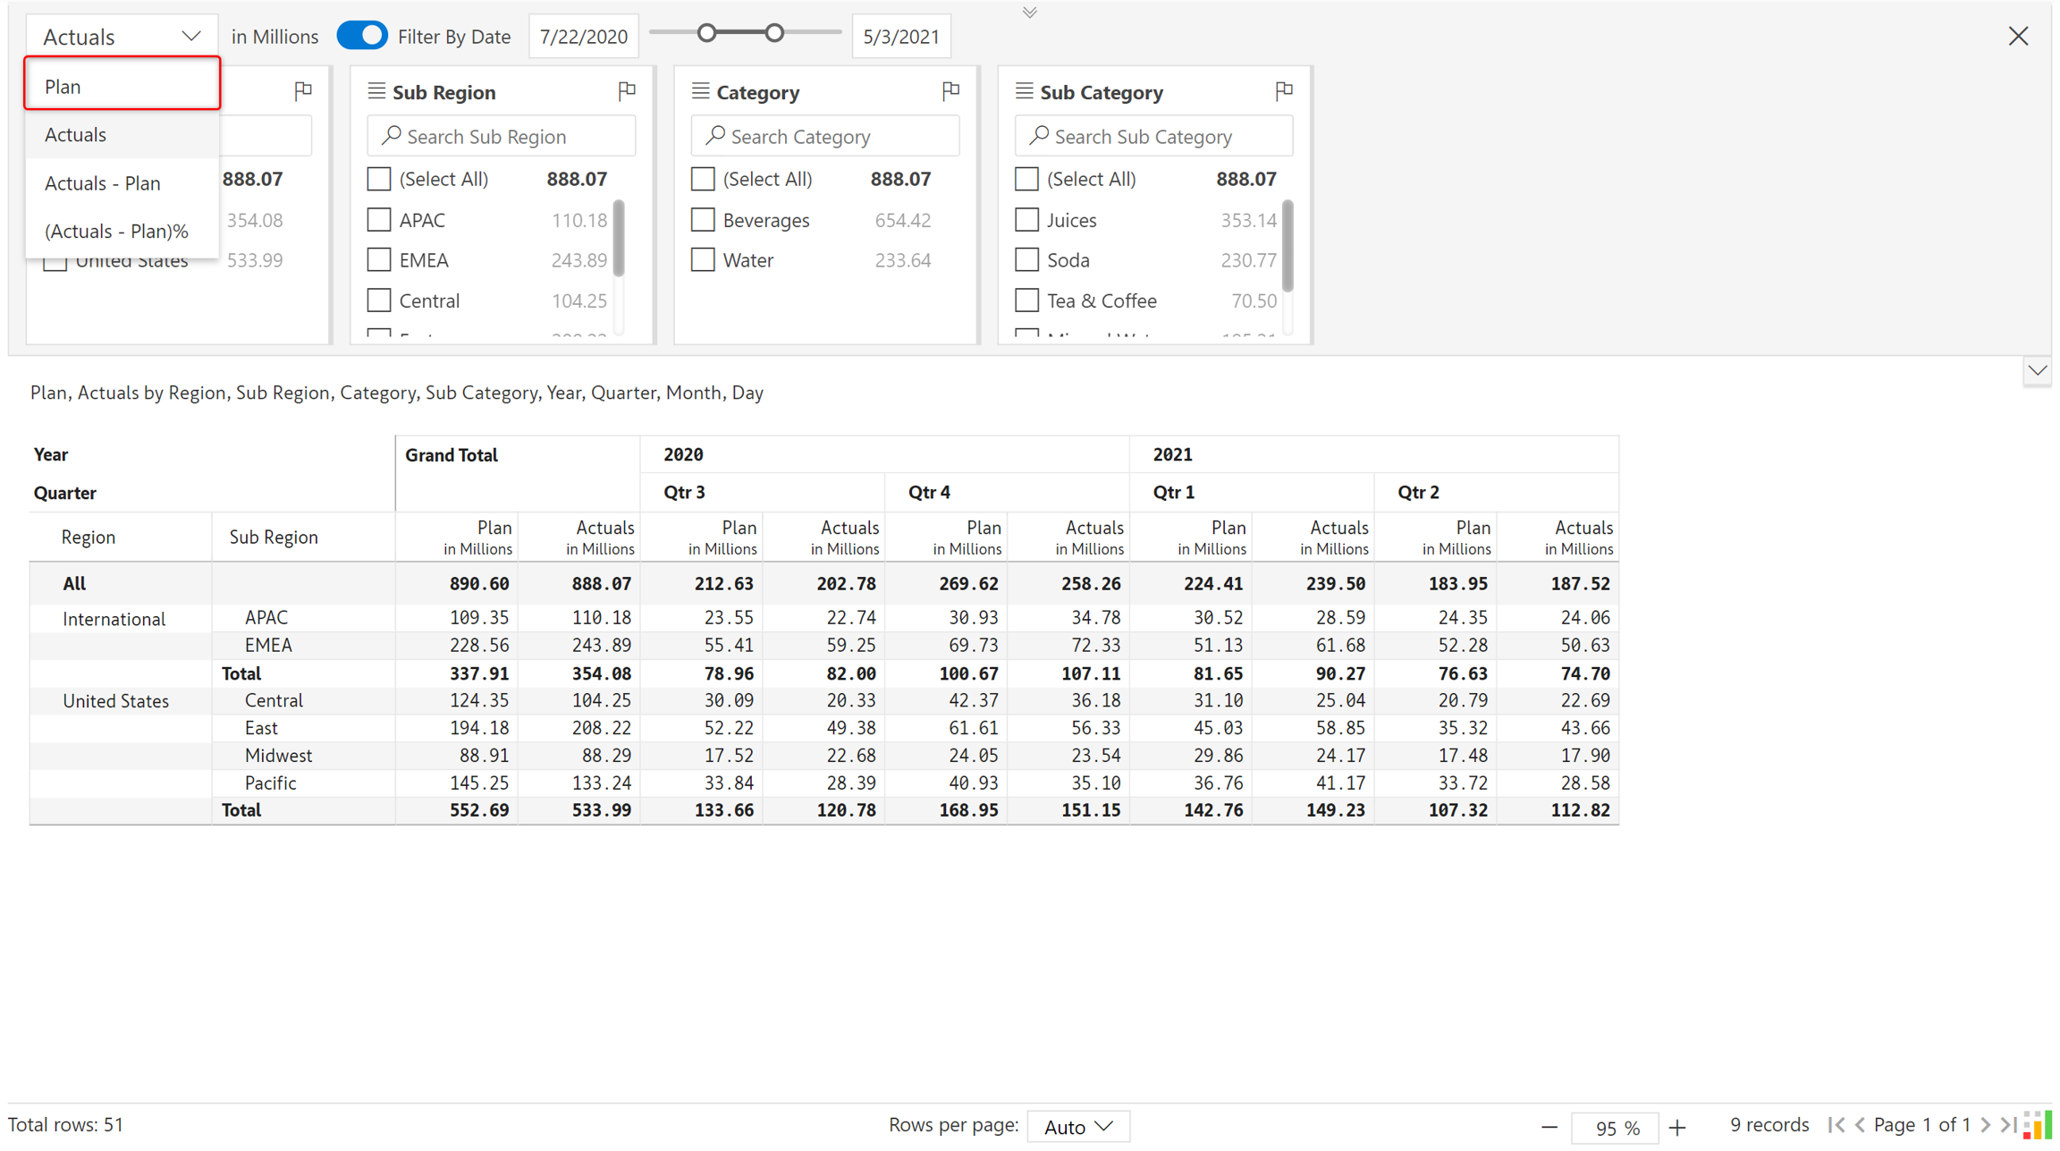Choose the (Actuals - Plan)% option
The height and width of the screenshot is (1151, 2060).
117,231
